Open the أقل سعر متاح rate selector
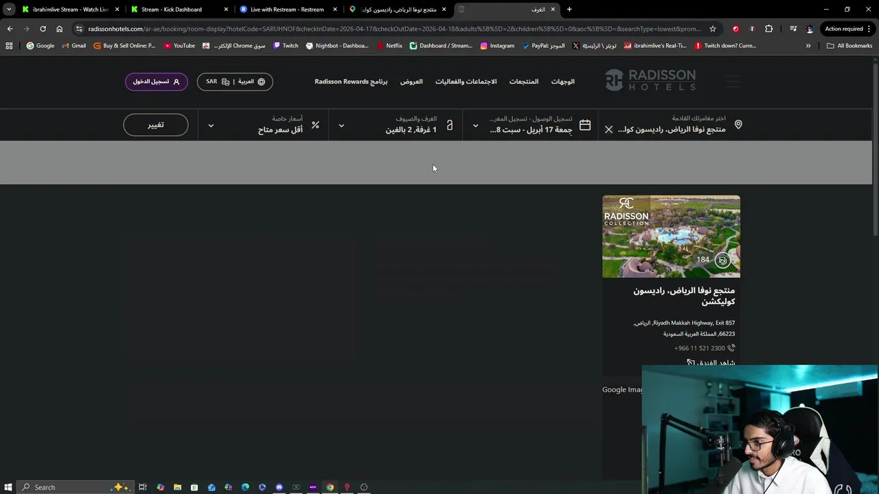879x494 pixels. point(280,130)
